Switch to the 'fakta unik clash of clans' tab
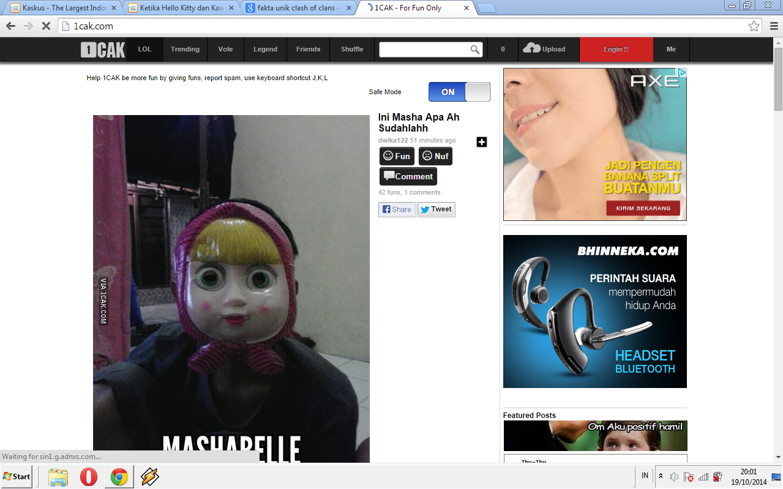Viewport: 783px width, 489px height. (x=298, y=8)
